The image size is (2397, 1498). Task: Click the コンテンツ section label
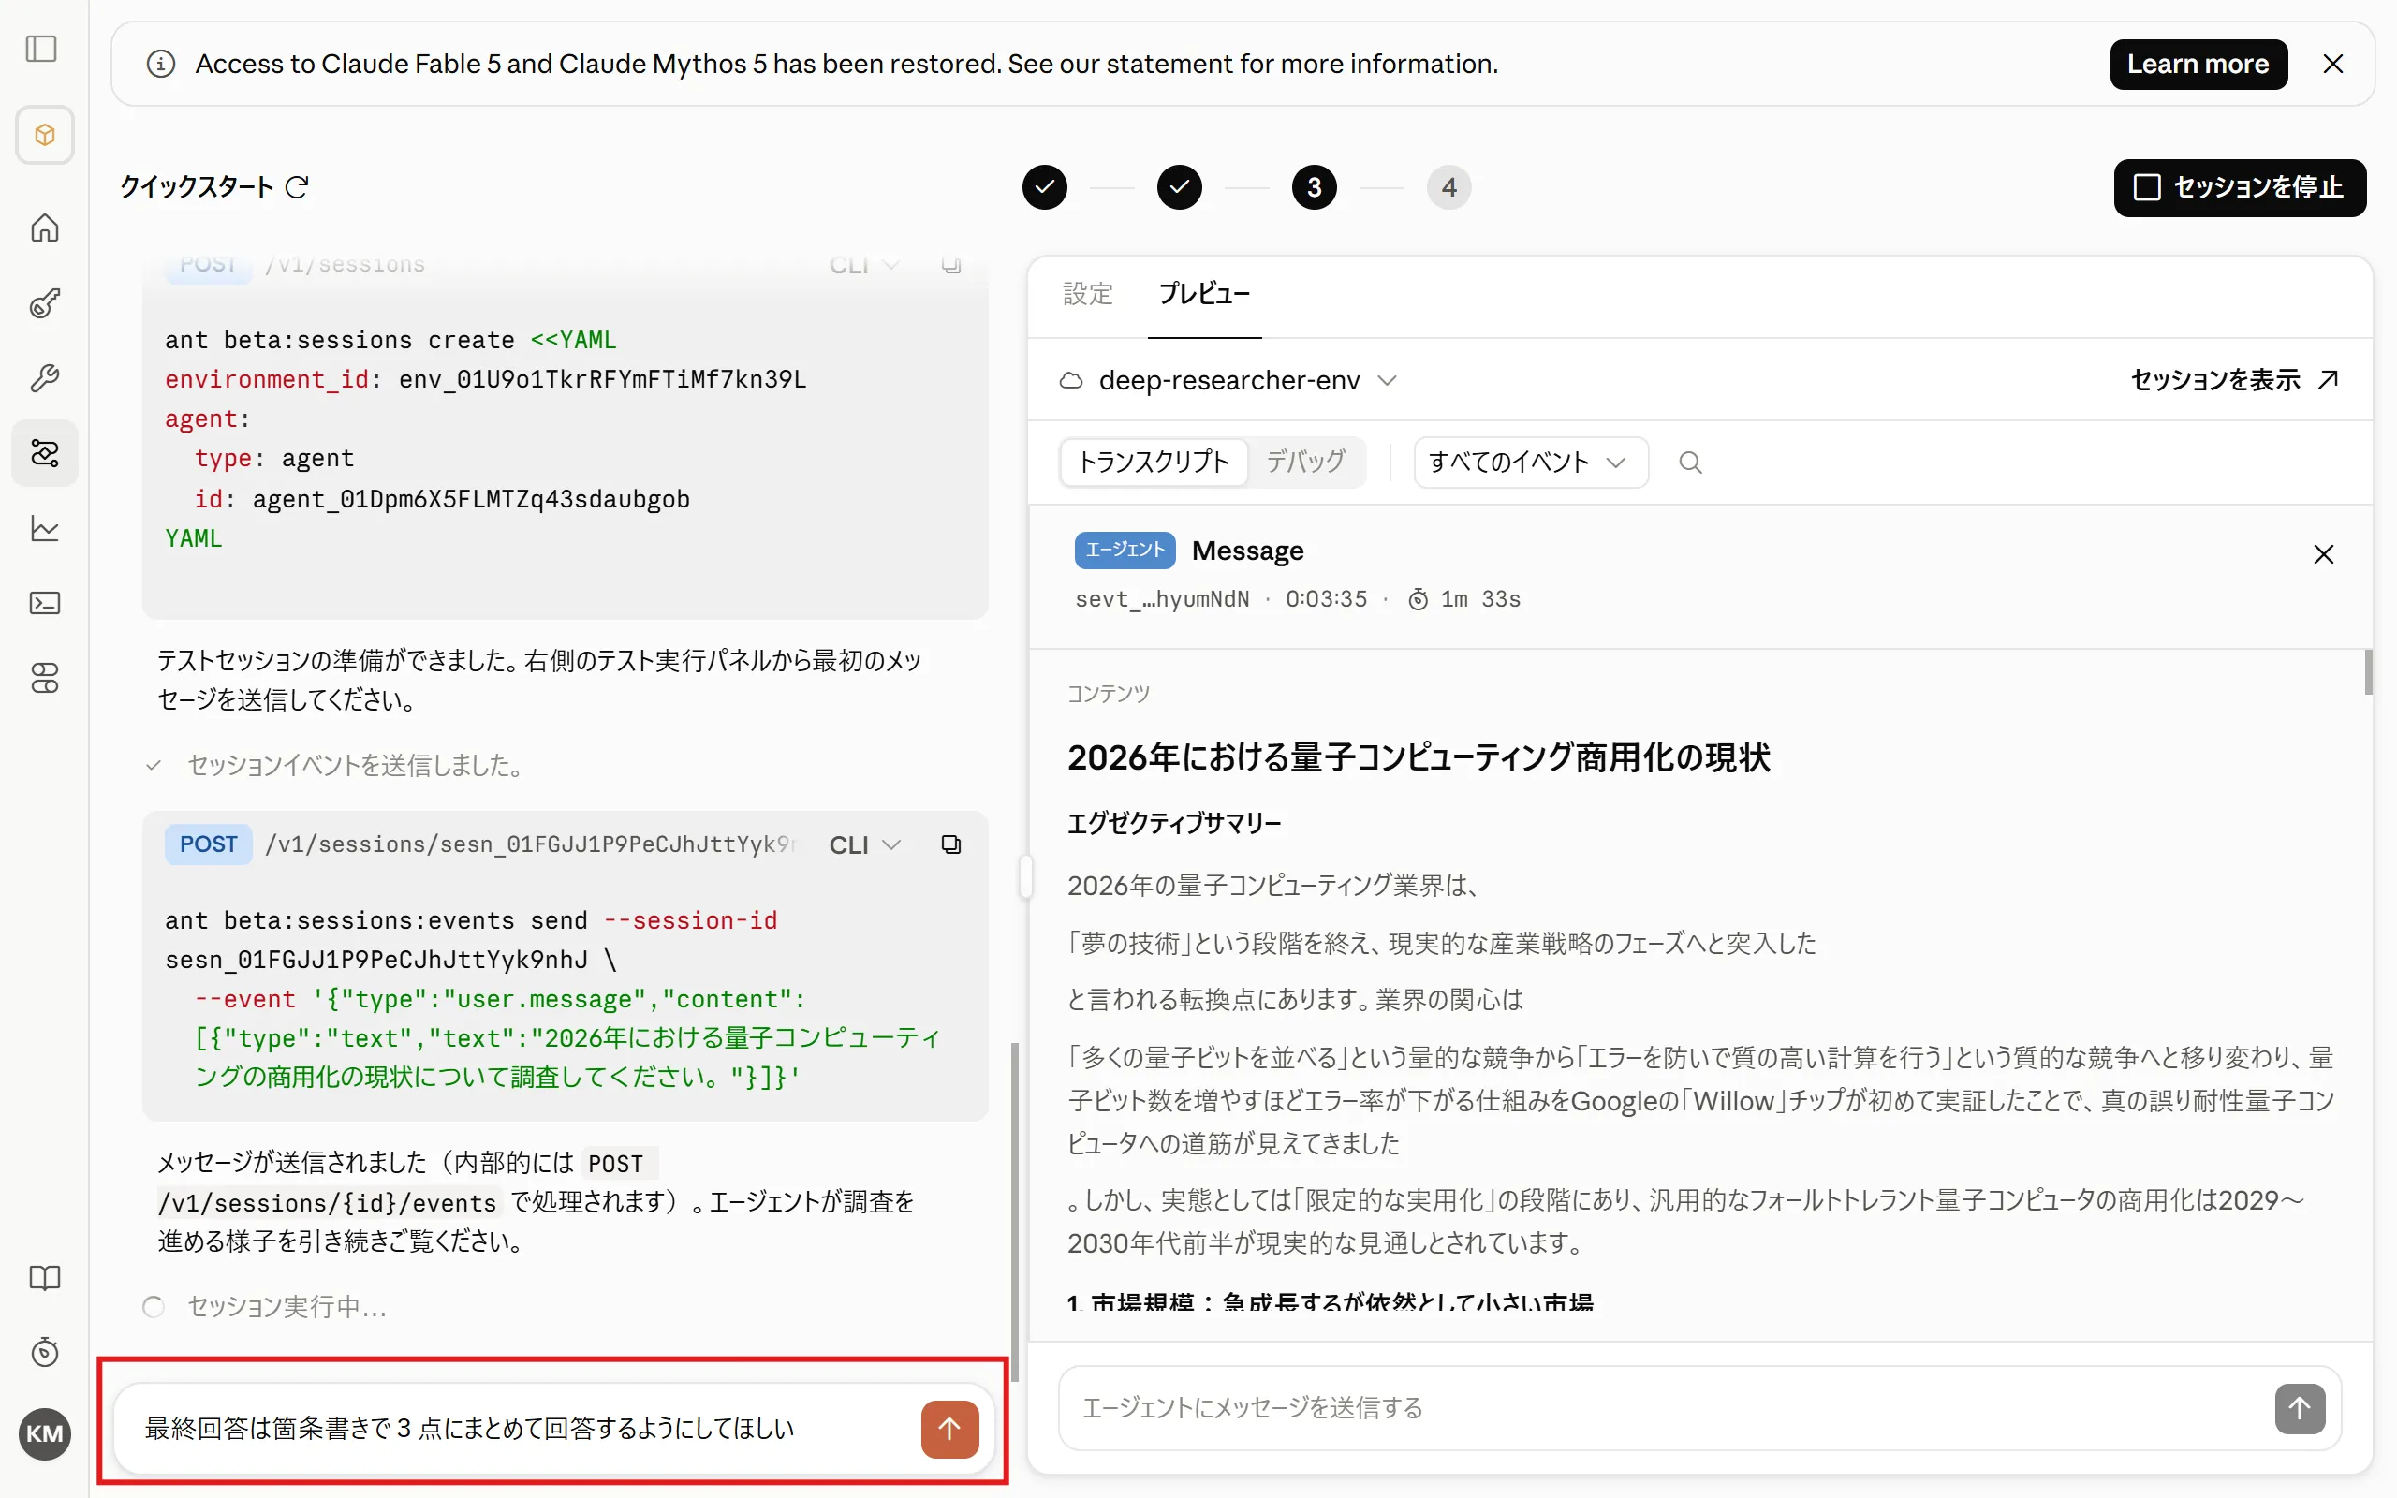[x=1108, y=694]
